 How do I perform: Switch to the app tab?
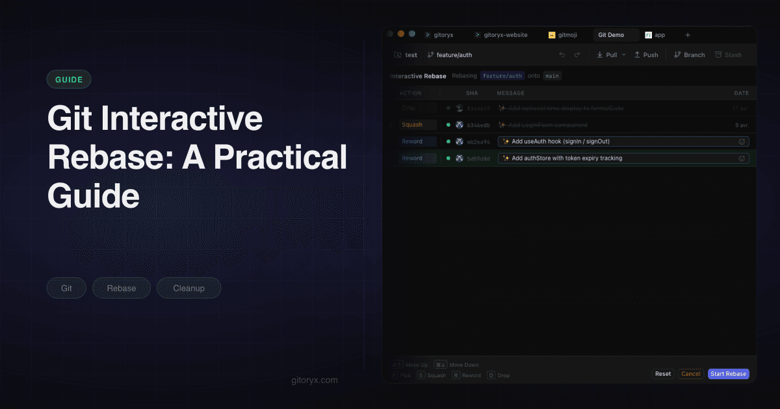click(656, 35)
